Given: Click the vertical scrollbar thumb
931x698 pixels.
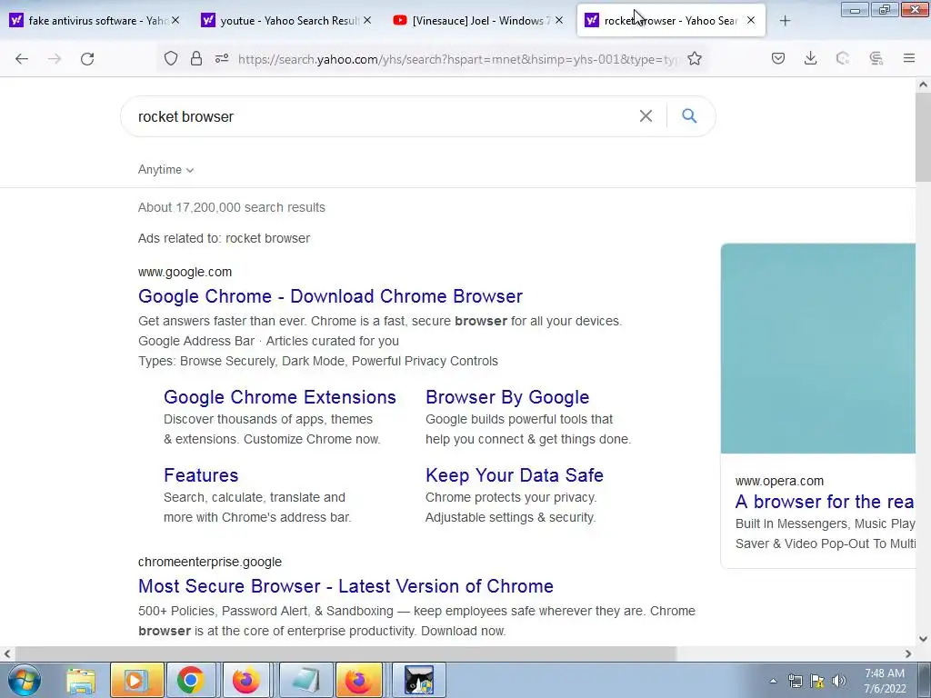Looking at the screenshot, I should pyautogui.click(x=923, y=138).
